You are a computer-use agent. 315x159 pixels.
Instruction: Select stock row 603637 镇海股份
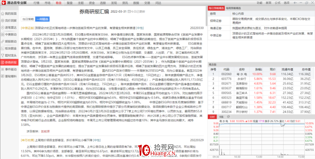tap(260, 88)
